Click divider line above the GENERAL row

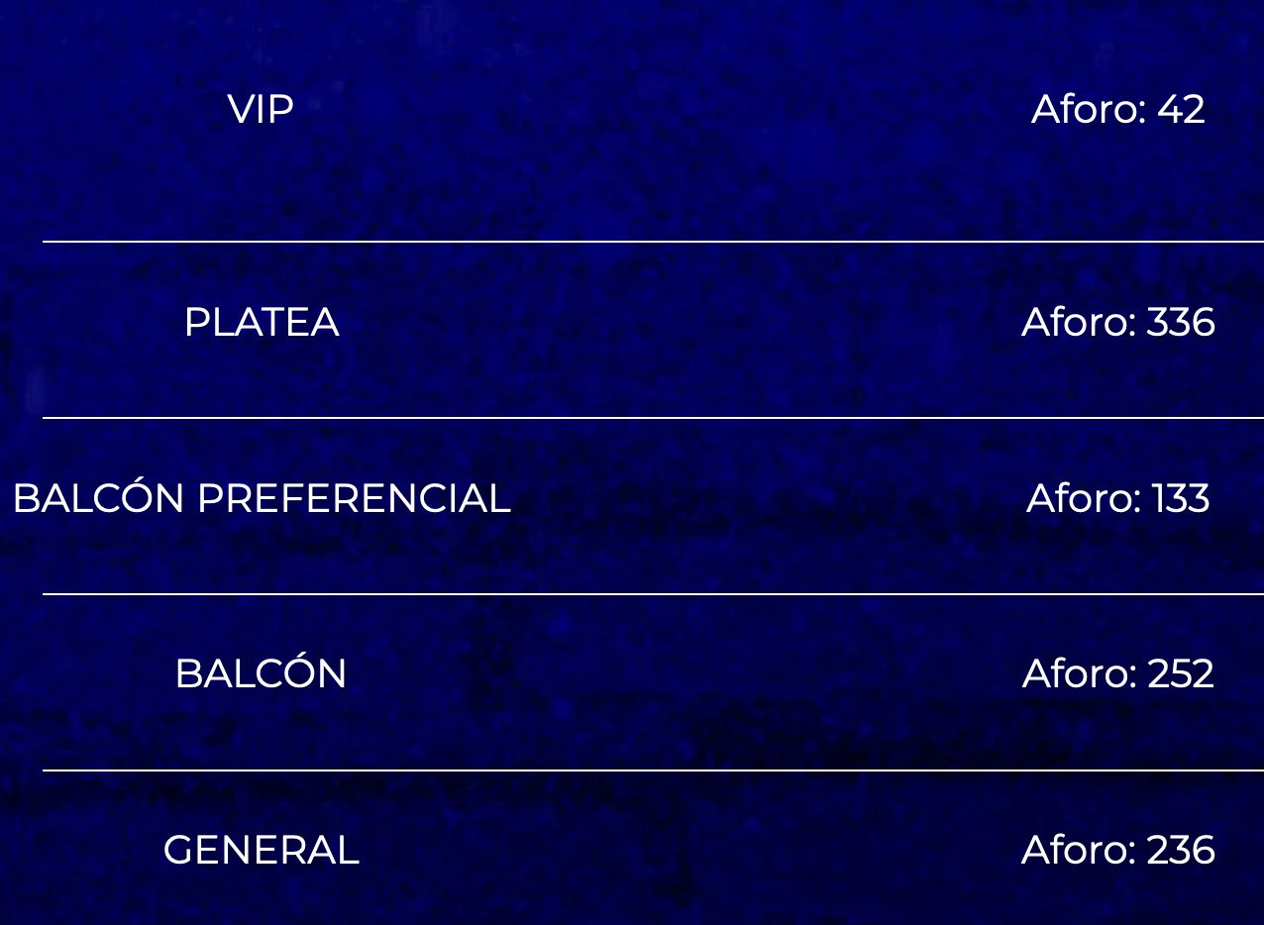coord(653,770)
